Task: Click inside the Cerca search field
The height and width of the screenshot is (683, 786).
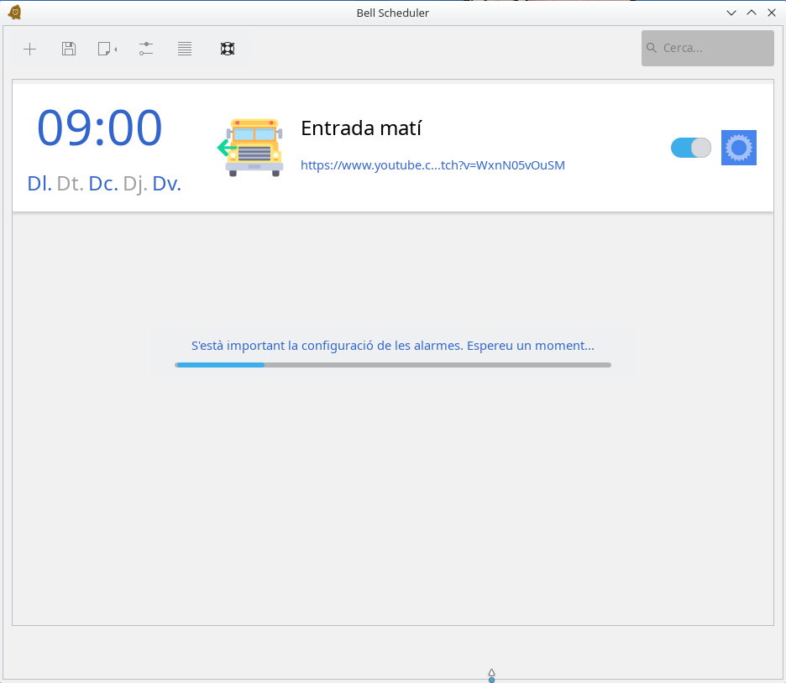Action: click(714, 48)
